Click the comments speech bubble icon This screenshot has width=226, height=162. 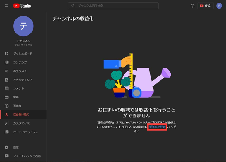coord(6,88)
